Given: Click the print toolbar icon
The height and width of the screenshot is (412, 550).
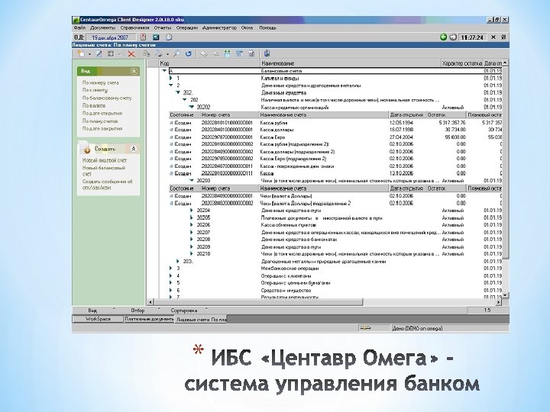Looking at the screenshot, I should [x=159, y=53].
